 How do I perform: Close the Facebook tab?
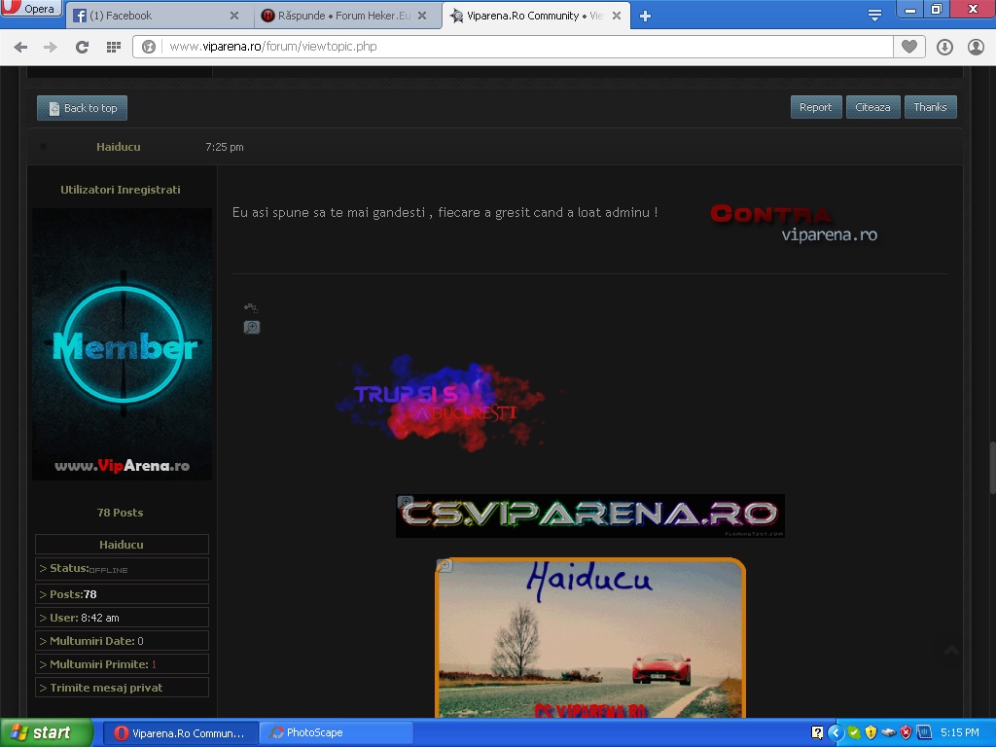[x=234, y=16]
